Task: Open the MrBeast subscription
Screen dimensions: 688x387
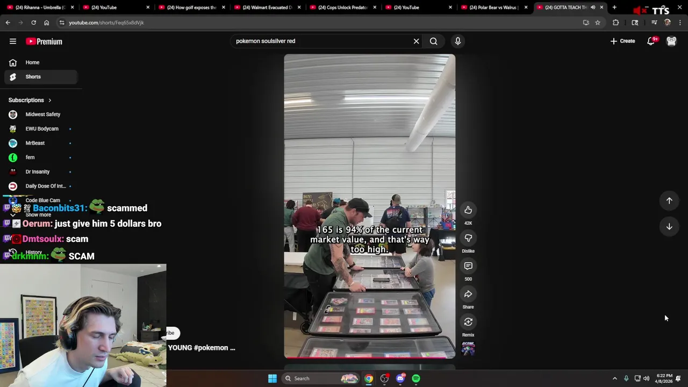Action: (40, 143)
